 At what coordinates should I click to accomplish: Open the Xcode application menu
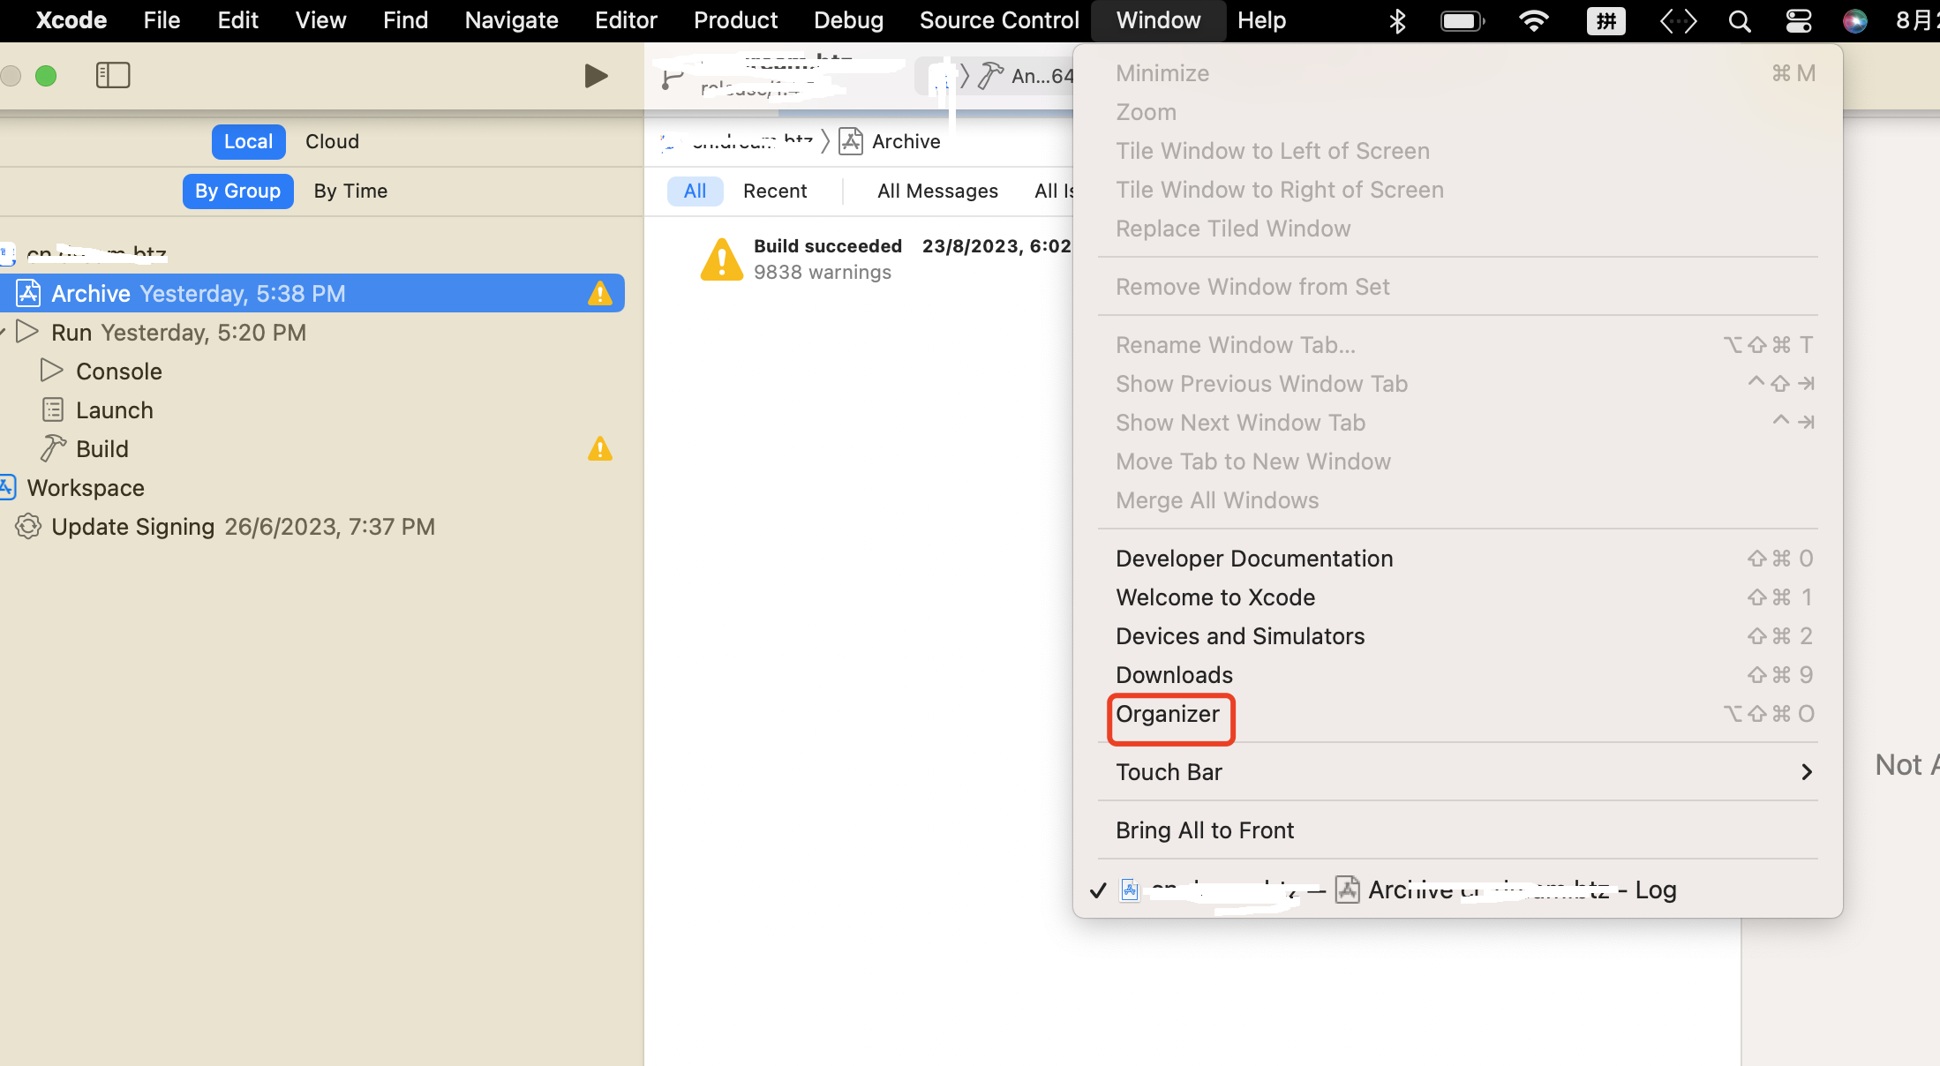tap(71, 20)
